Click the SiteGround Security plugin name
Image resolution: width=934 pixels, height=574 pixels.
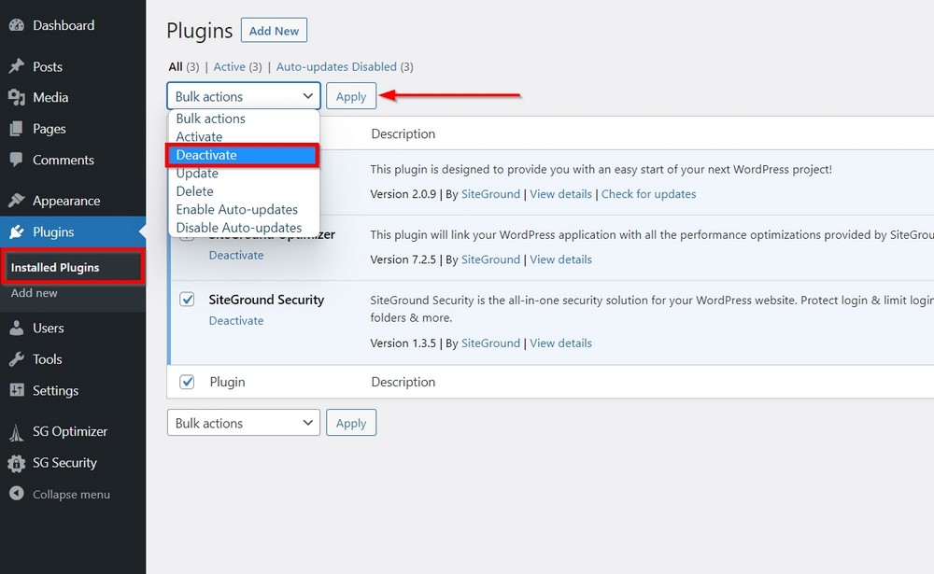[266, 300]
